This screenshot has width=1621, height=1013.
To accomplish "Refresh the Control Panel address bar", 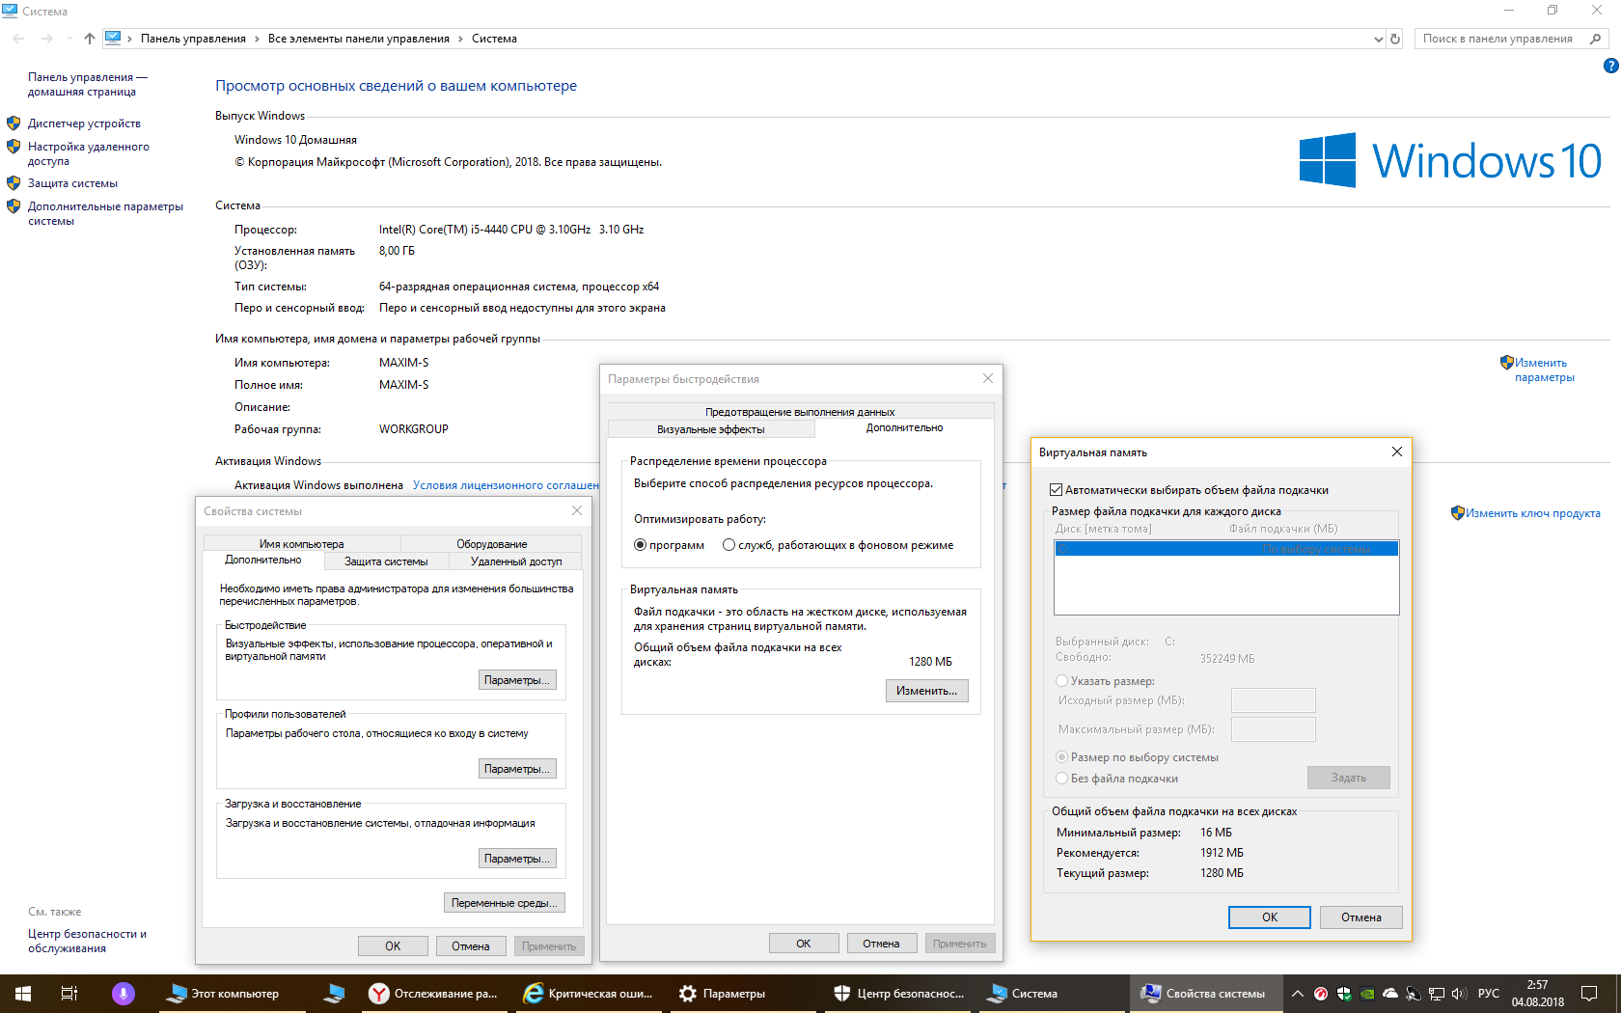I will point(1395,39).
